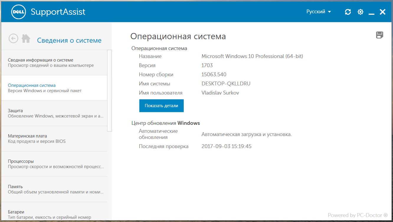Screen dimensions: 393x222
Task: Click the Dell logo icon
Action: pos(19,12)
